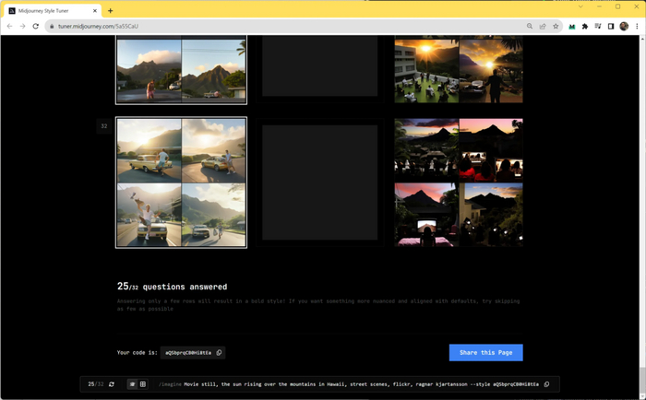
Task: Select the right sunrise garden images in the top row
Action: point(459,69)
